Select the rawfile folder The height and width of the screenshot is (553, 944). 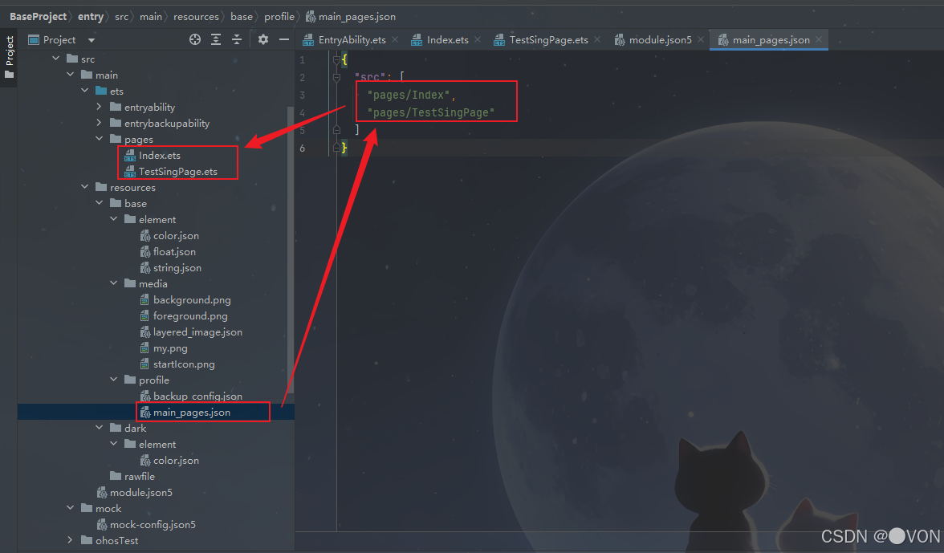click(x=139, y=476)
